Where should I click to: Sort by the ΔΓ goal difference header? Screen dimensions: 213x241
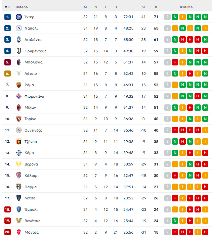(143, 7)
